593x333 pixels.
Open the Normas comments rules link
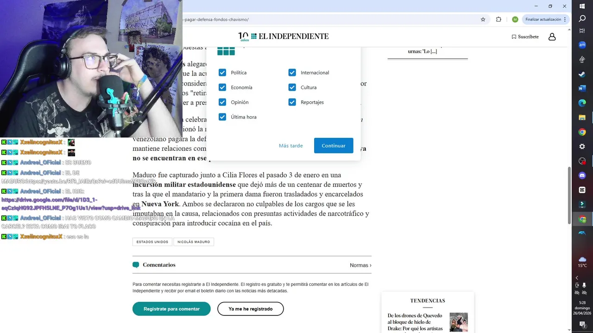click(x=360, y=265)
